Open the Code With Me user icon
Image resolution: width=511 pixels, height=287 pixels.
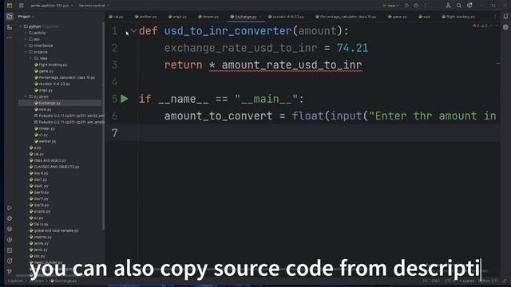449,6
